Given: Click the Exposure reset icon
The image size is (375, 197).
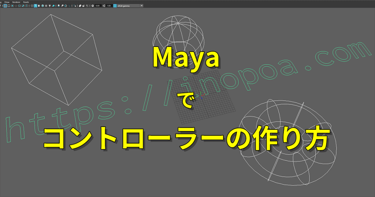Looking at the screenshot, I should [93, 6].
